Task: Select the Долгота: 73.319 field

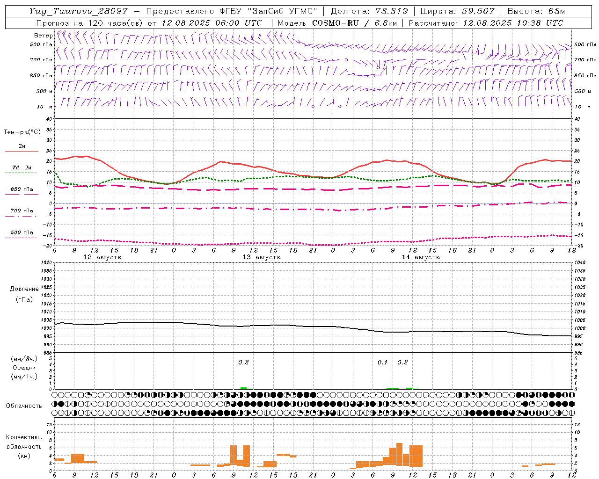Action: tap(369, 11)
